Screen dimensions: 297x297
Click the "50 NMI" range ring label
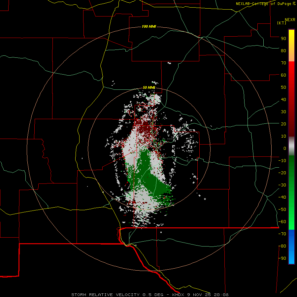(149, 87)
